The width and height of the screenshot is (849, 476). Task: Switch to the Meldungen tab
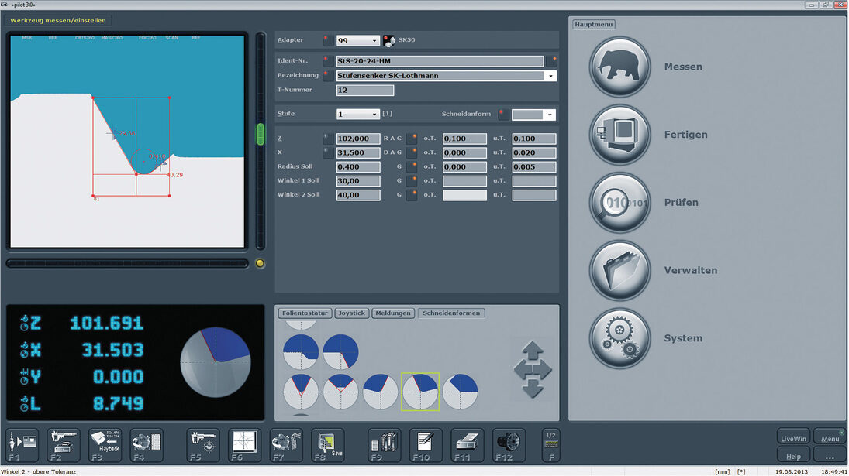[x=393, y=313]
